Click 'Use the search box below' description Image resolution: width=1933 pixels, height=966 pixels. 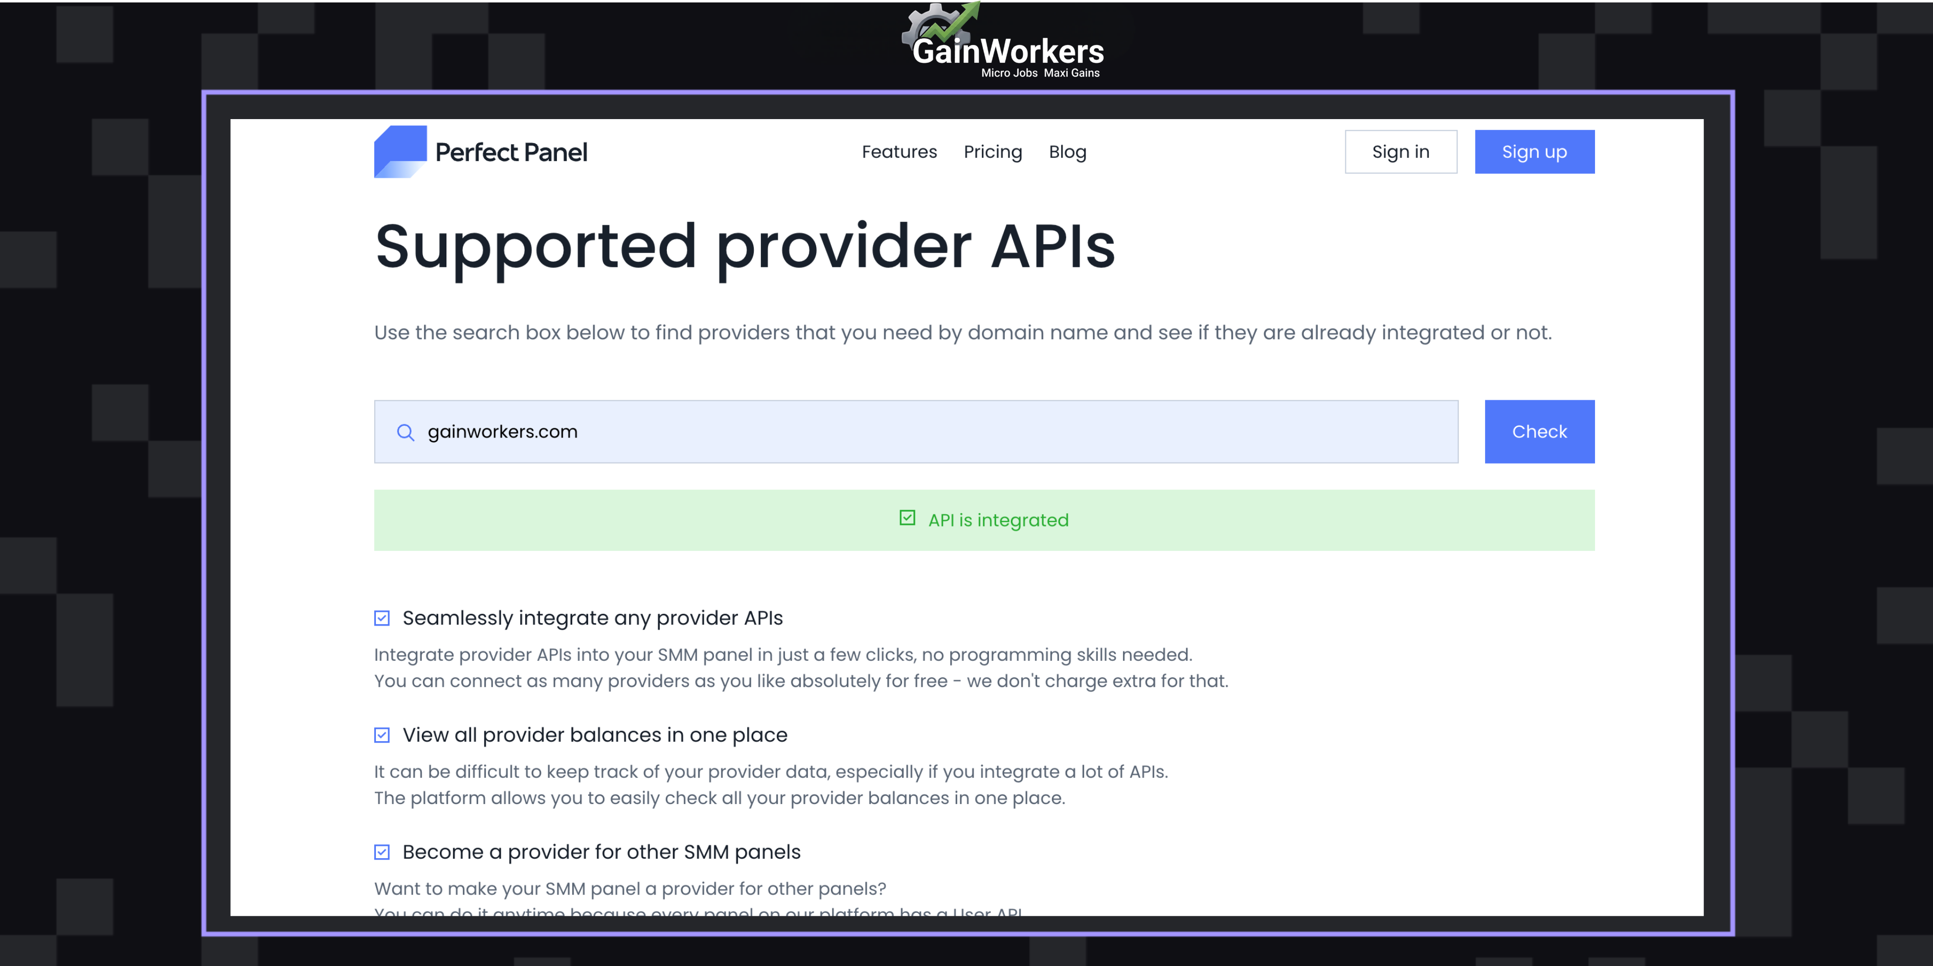point(963,332)
